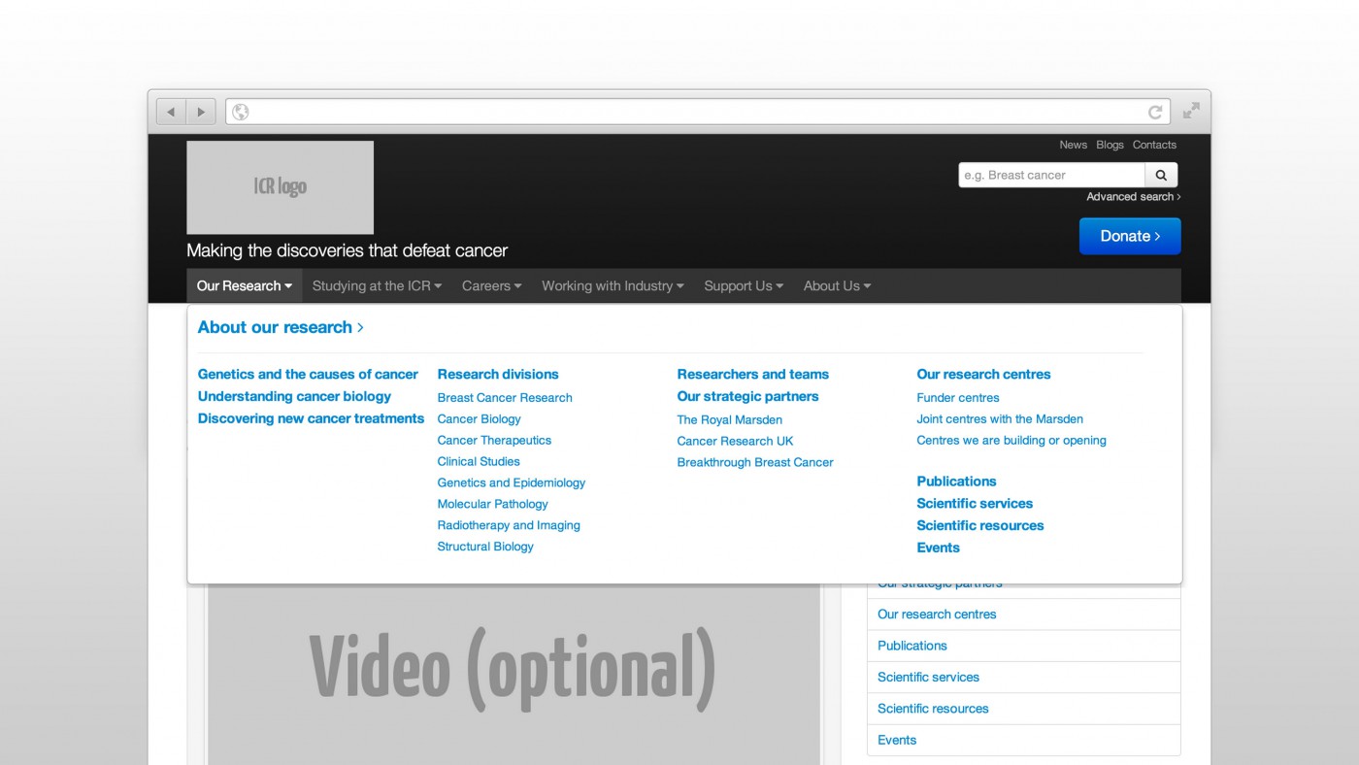Open Research divisions heading
The height and width of the screenshot is (765, 1359).
coord(498,374)
